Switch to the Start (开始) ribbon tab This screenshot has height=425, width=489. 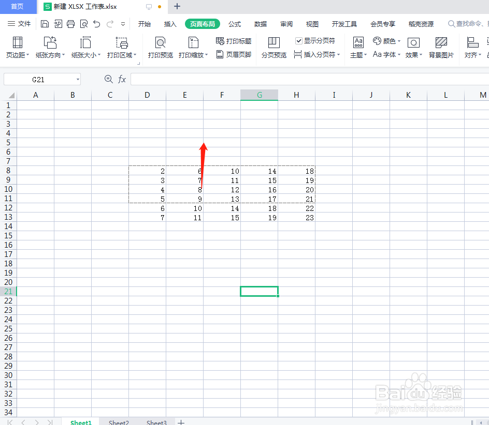point(145,24)
